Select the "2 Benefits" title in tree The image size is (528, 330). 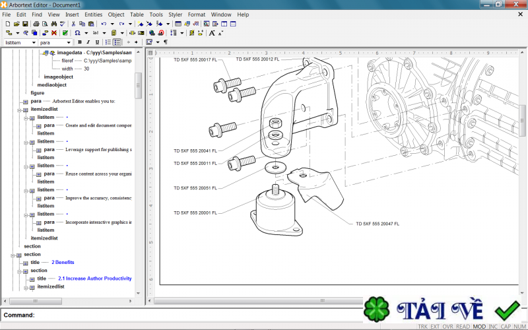(x=63, y=262)
